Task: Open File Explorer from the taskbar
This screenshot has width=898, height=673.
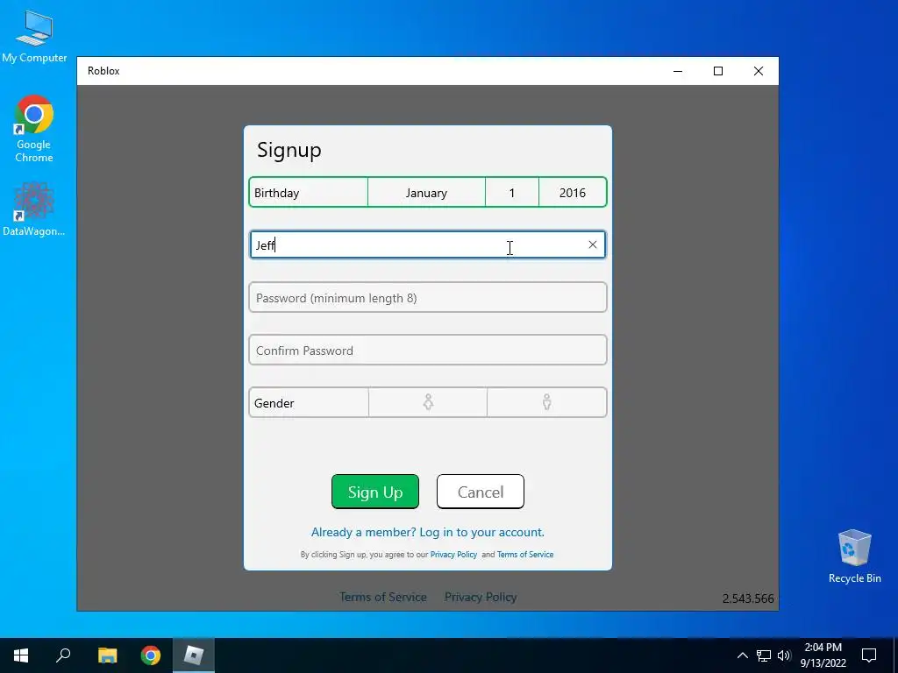Action: [x=107, y=655]
